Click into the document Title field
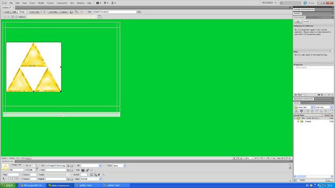The width and height of the screenshot is (335, 188). (x=114, y=12)
